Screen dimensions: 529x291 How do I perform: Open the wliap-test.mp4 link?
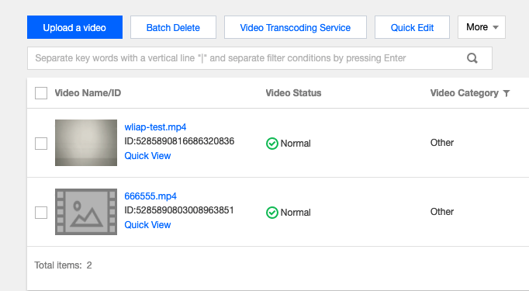pos(155,127)
